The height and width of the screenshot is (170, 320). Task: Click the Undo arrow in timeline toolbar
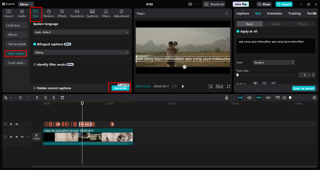tap(20, 98)
